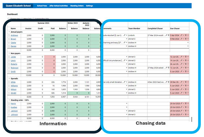Open the Williams account link
204x137 pixels.
tap(14, 86)
